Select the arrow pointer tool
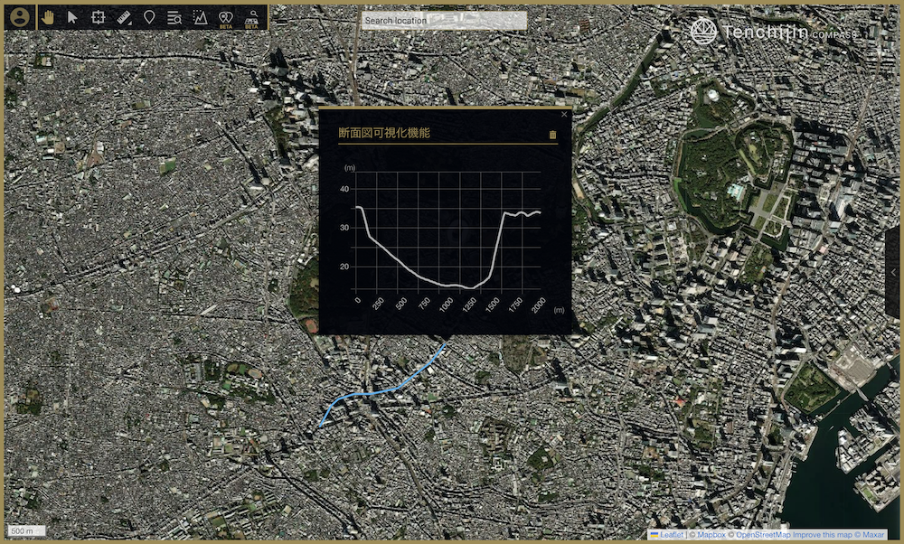This screenshot has width=904, height=544. click(72, 17)
